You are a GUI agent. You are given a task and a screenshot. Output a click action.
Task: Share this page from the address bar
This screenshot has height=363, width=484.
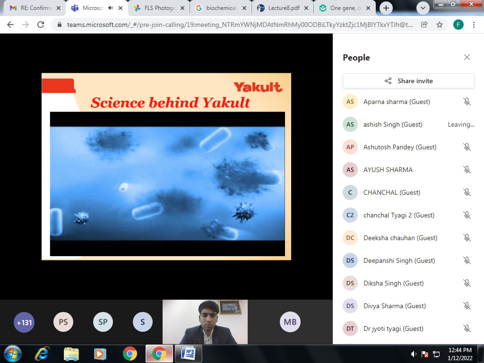click(424, 25)
